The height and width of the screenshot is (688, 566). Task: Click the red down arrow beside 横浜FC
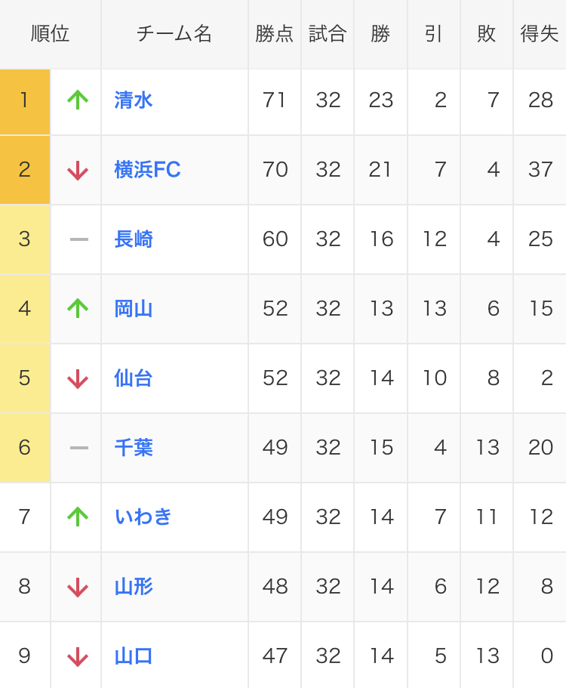pos(78,170)
